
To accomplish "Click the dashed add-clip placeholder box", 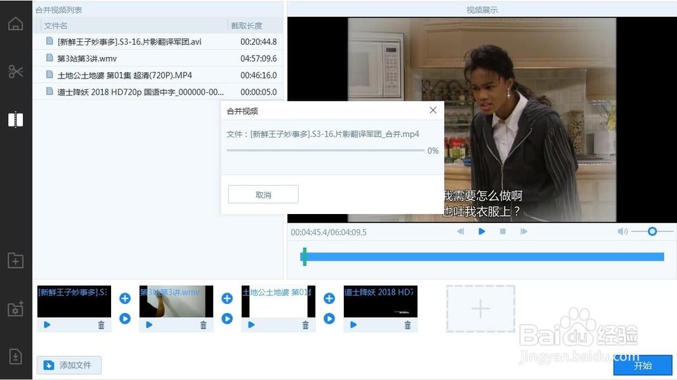I will [481, 309].
